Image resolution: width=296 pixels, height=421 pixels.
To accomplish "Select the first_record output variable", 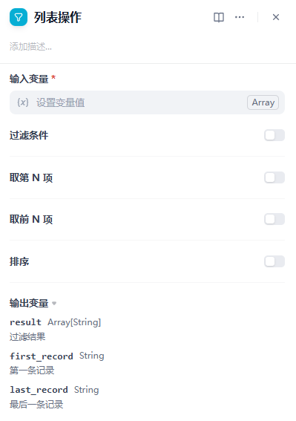I will 42,356.
